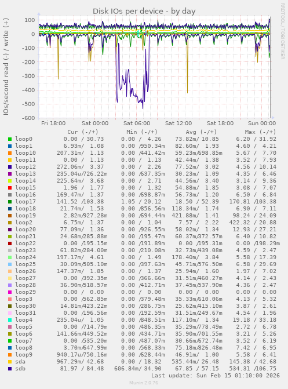Click the loop31 legend label

tap(25, 313)
